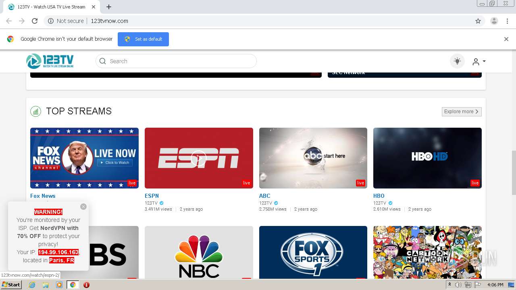Open a new browser tab
Screen dimensions: 516x290
[109, 7]
